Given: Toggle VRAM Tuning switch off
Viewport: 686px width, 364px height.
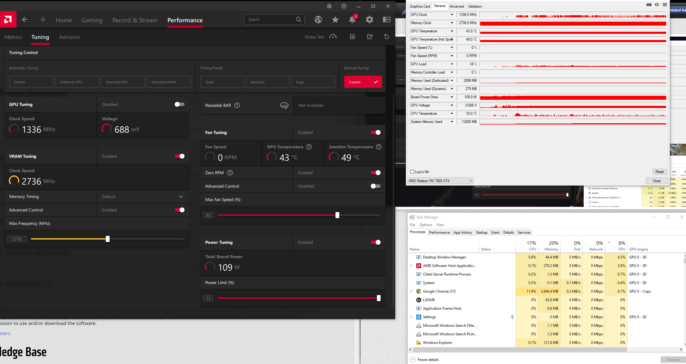Looking at the screenshot, I should click(x=179, y=156).
